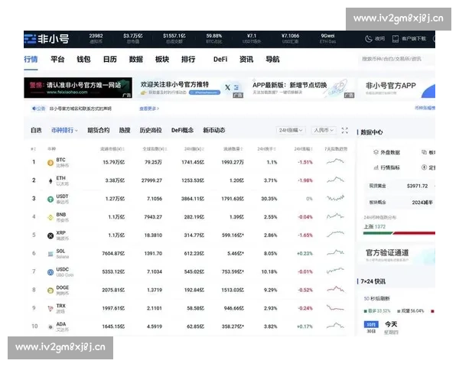Toggle night mode moon icon
The height and width of the screenshot is (367, 459).
[x=369, y=39]
